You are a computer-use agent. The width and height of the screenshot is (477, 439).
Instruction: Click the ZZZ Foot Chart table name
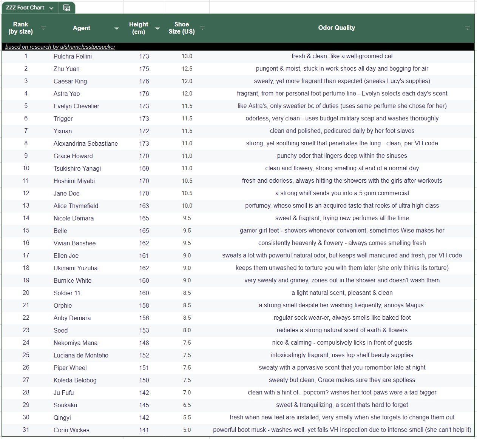click(x=25, y=8)
